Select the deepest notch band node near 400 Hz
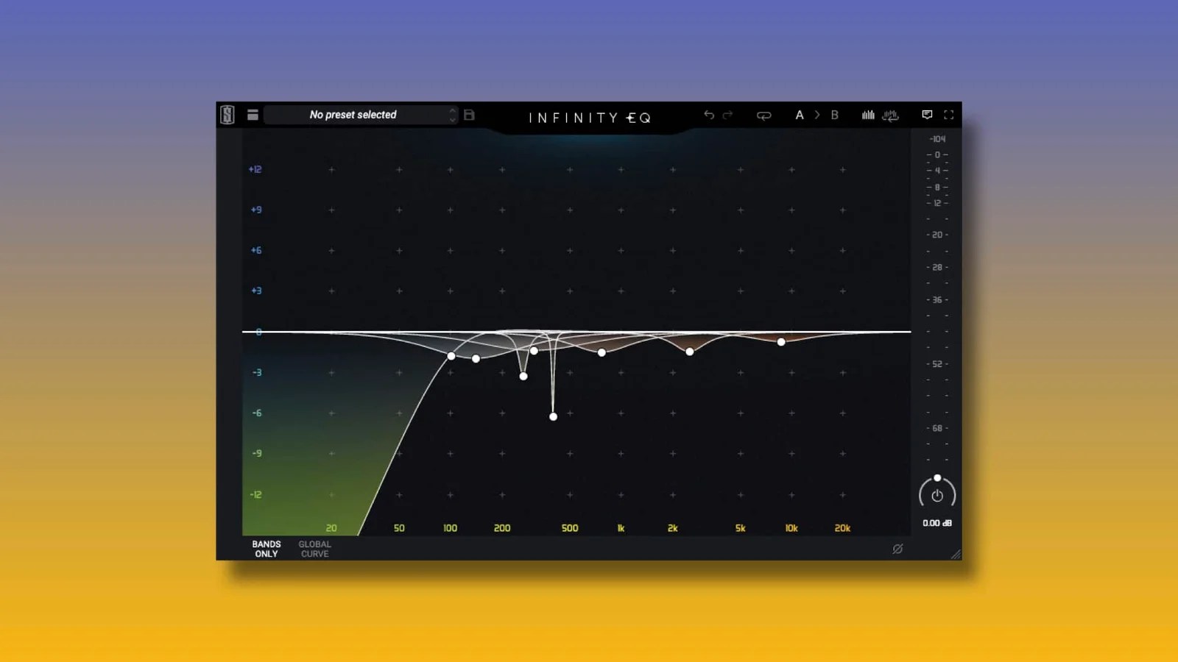Viewport: 1178px width, 662px height. pyautogui.click(x=554, y=417)
